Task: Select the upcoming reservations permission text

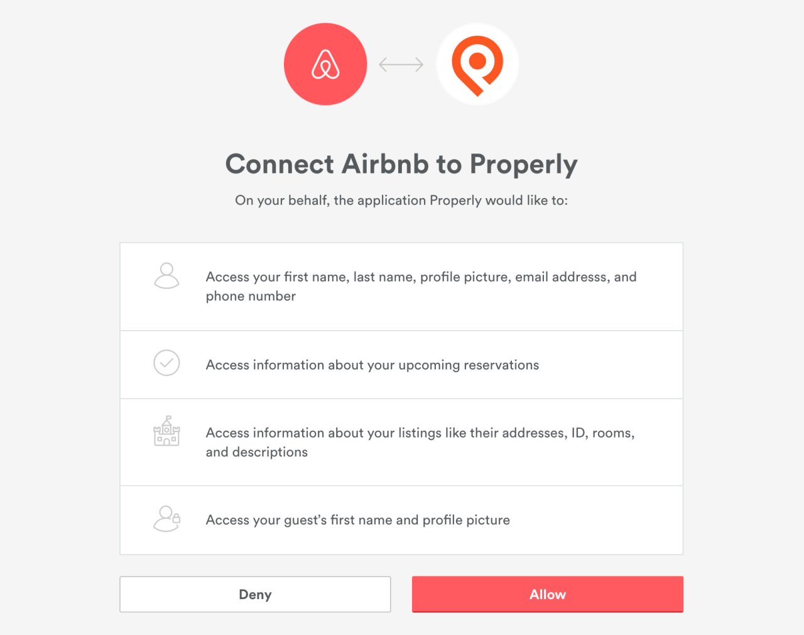Action: 372,365
